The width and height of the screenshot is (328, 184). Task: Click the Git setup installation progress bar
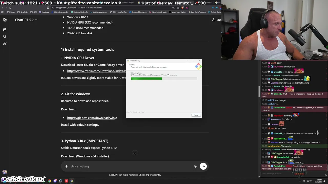164,79
